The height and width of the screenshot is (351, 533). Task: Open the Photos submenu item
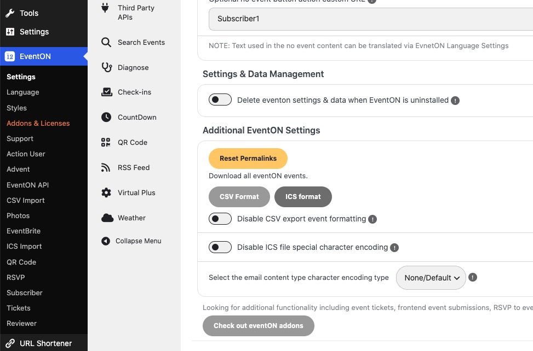tap(18, 216)
